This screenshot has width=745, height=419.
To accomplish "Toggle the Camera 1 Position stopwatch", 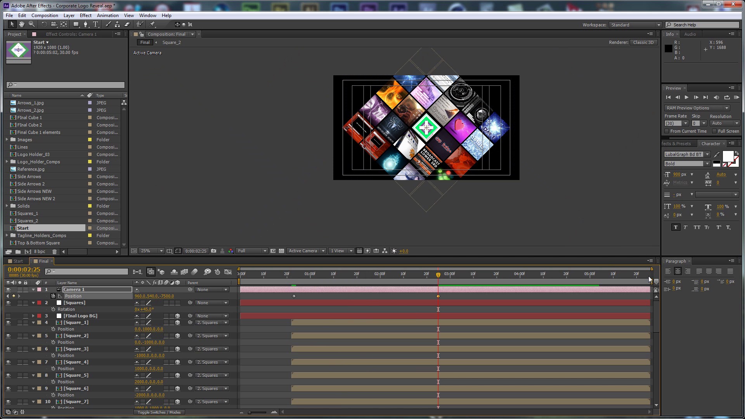I will click(53, 296).
